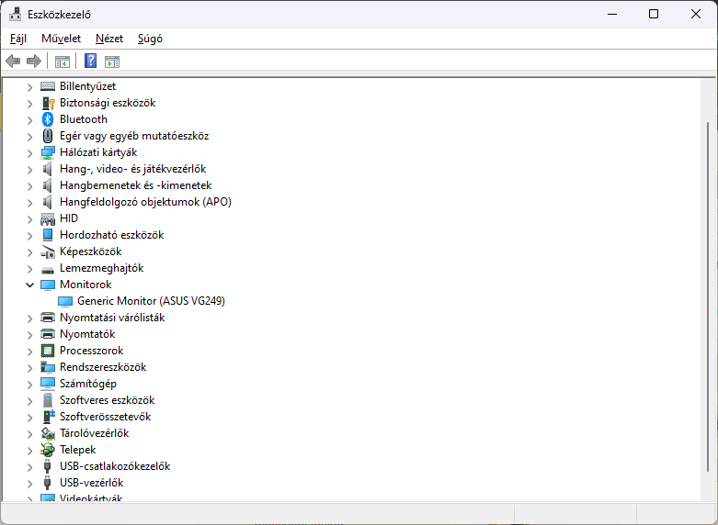Click the Lemezmeghajtók drive icon

click(48, 270)
